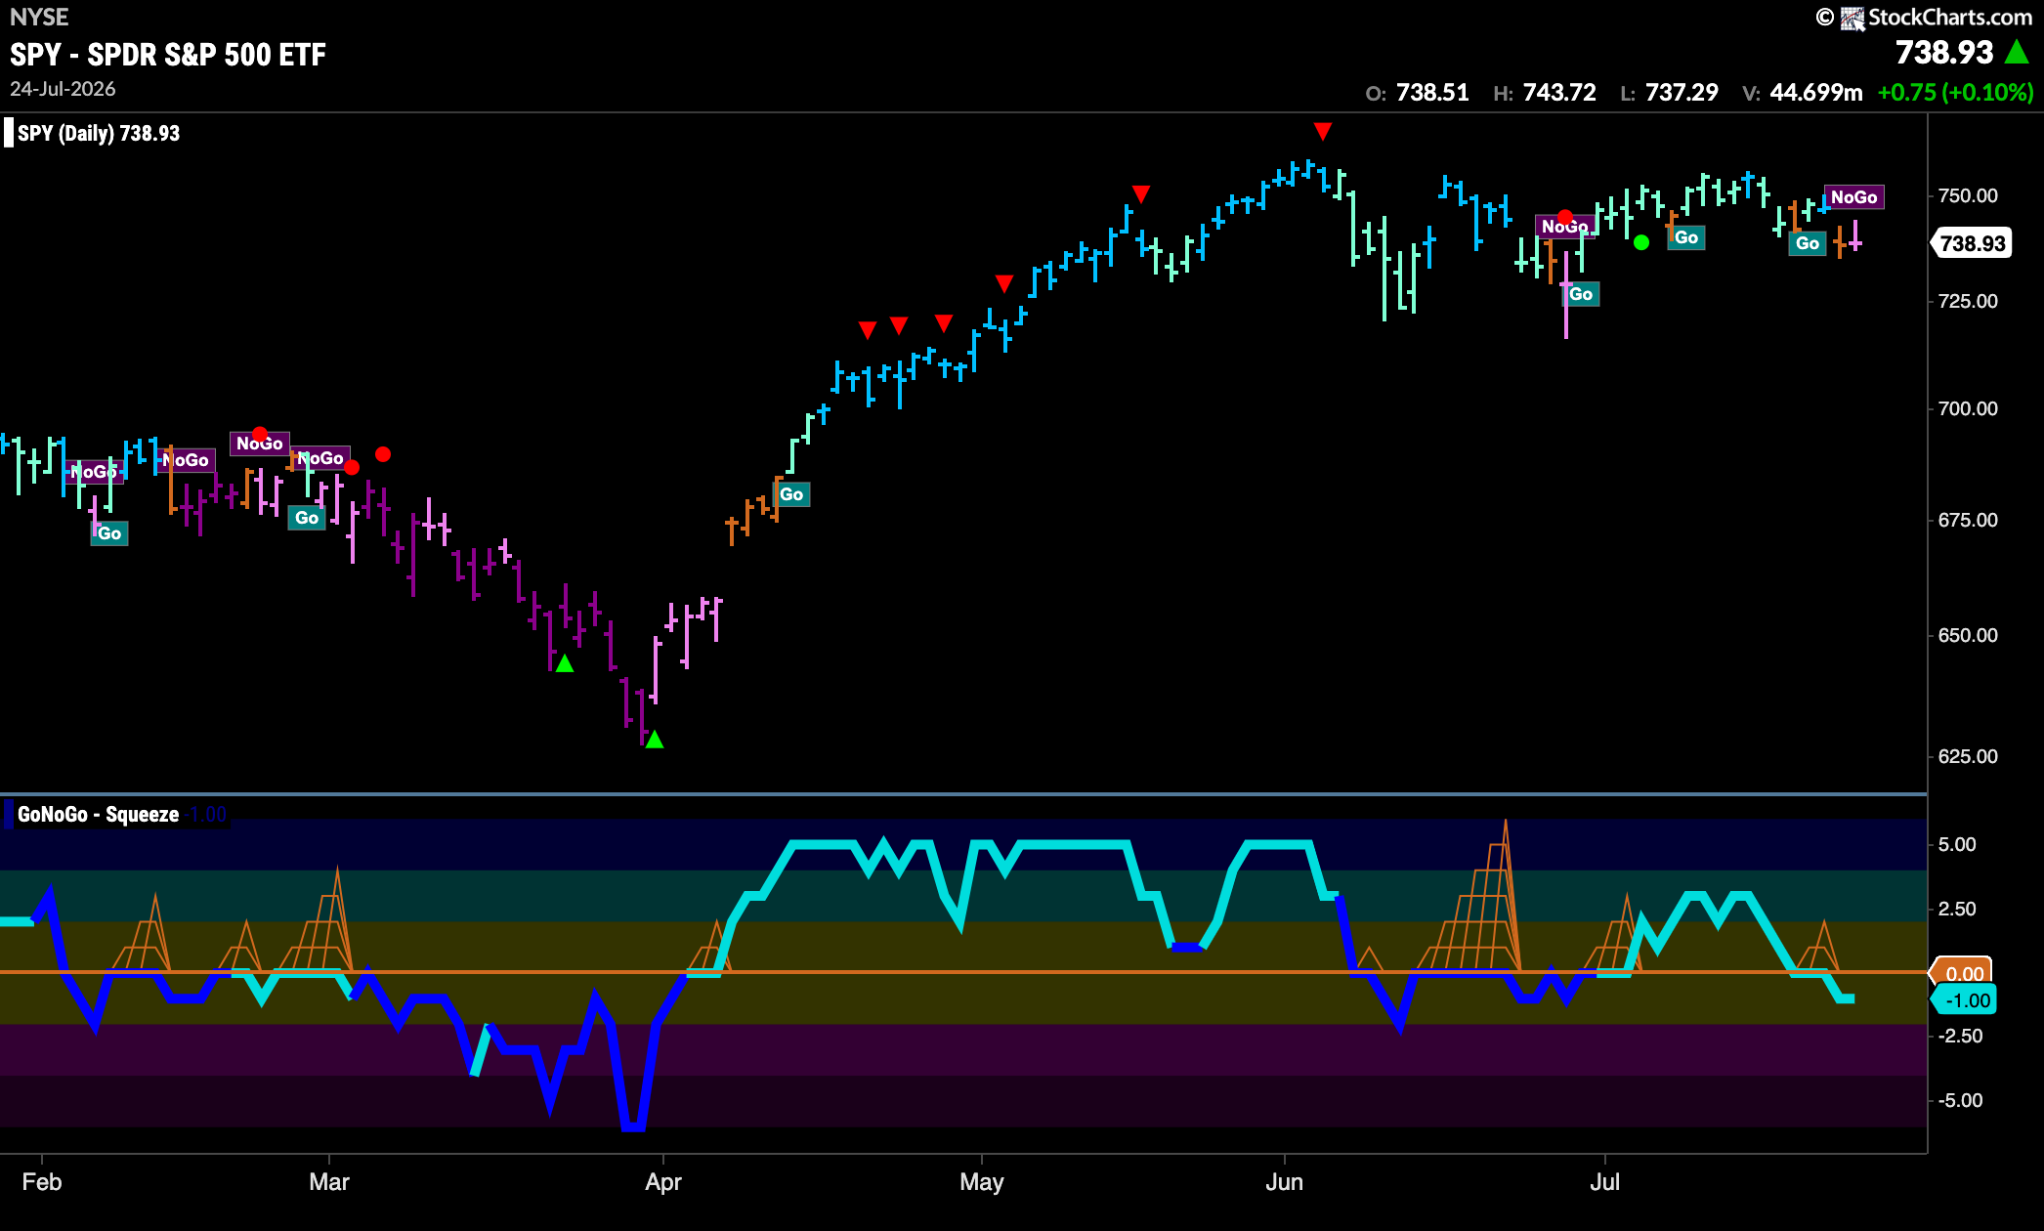Click the white swatch beside SPY (Daily)

point(9,133)
